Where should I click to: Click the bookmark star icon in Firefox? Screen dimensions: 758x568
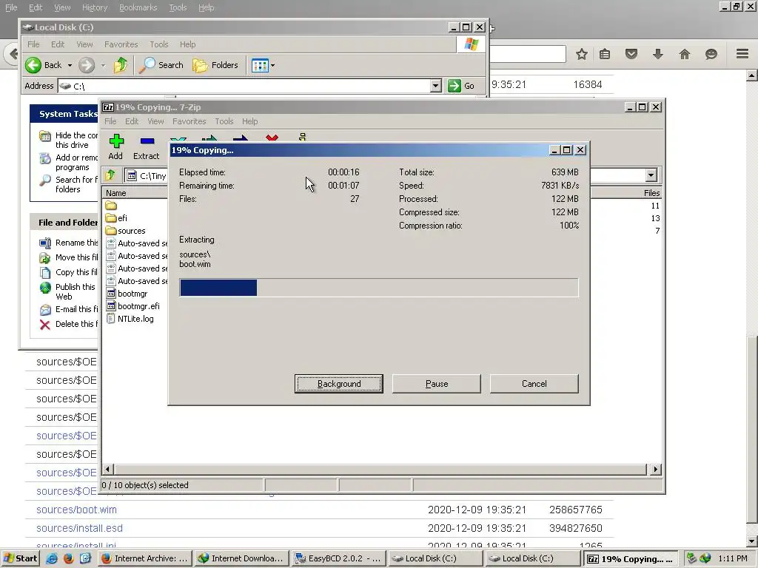(582, 54)
